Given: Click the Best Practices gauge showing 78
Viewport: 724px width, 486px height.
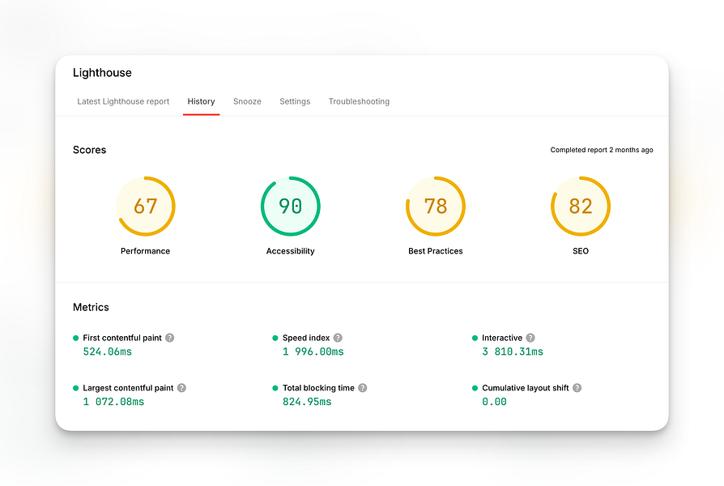Looking at the screenshot, I should [x=436, y=206].
